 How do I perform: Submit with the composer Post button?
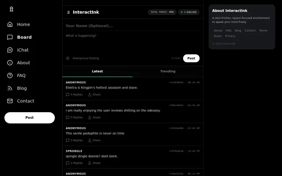[191, 59]
